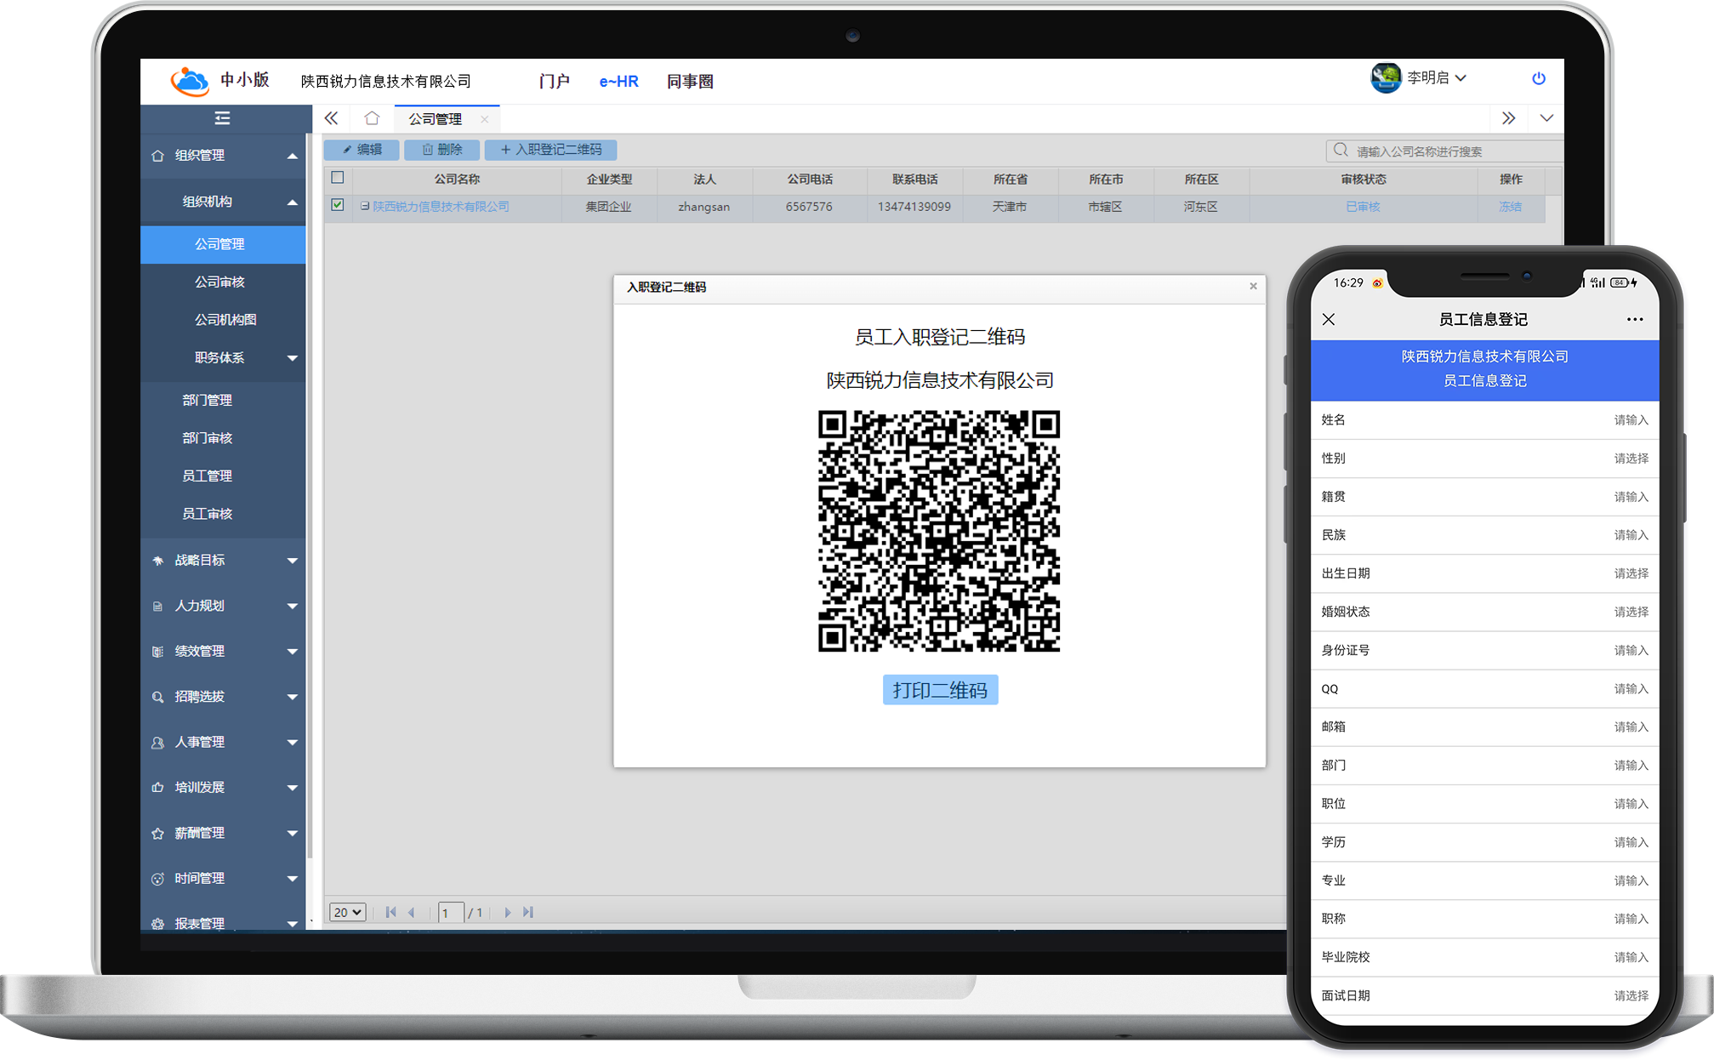Switch to e~HR menu
This screenshot has width=1714, height=1060.
[x=618, y=81]
